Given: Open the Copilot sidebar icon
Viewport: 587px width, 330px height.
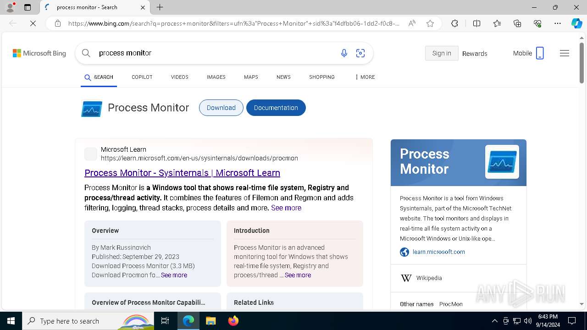Looking at the screenshot, I should [x=576, y=23].
